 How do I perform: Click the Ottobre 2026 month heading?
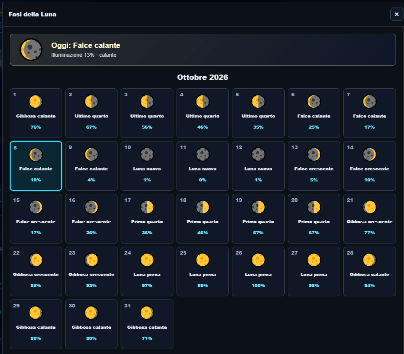[203, 77]
